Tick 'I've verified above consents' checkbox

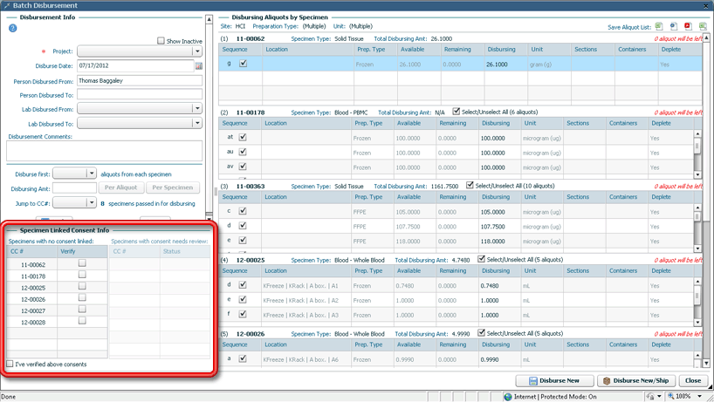[x=10, y=364]
